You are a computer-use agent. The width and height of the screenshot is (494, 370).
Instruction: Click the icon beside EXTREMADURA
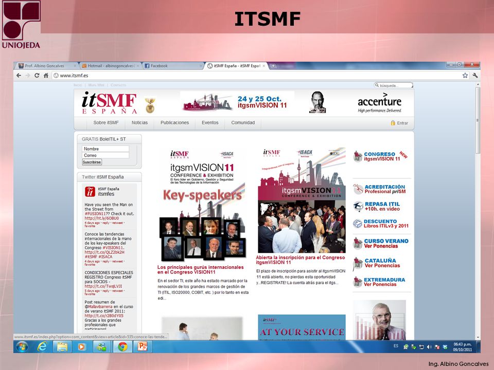click(x=358, y=282)
